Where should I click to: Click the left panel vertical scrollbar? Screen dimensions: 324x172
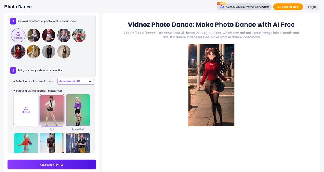96,46
